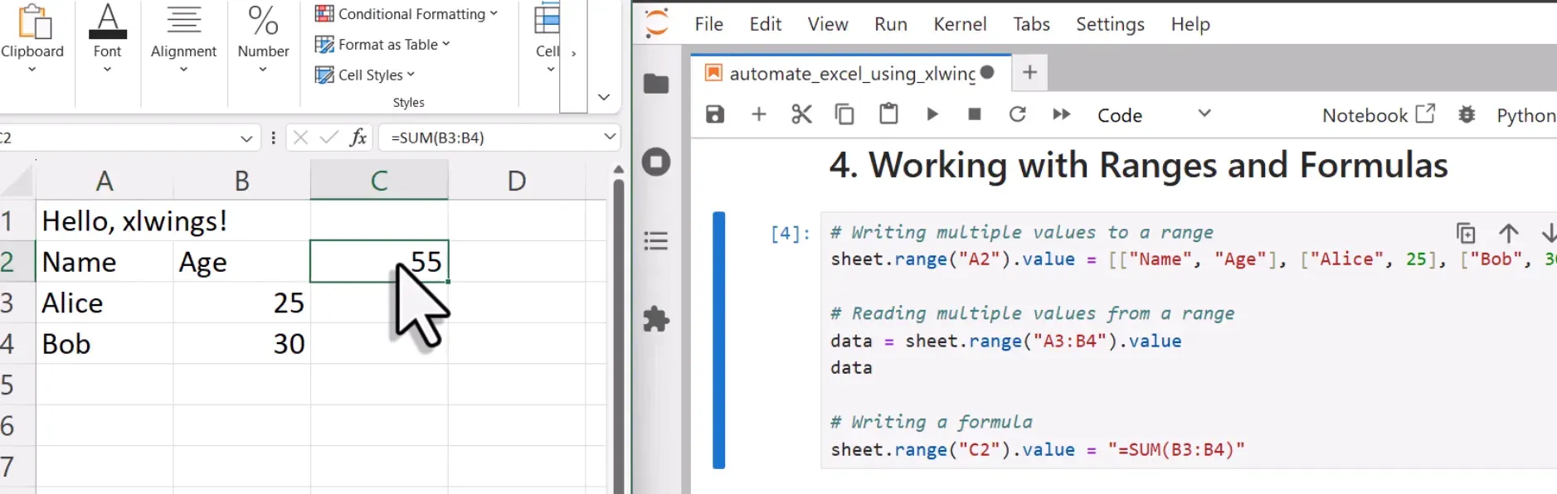Collapse the Excel ribbon chevron
This screenshot has height=494, width=1557.
click(x=604, y=97)
